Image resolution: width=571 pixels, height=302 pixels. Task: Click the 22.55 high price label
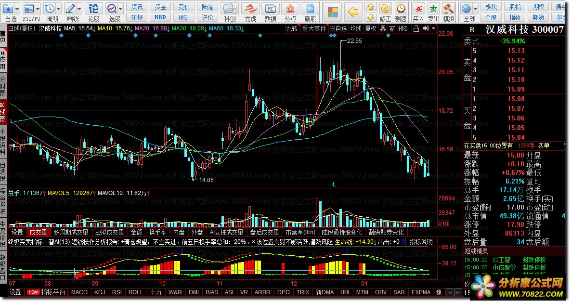coord(354,41)
